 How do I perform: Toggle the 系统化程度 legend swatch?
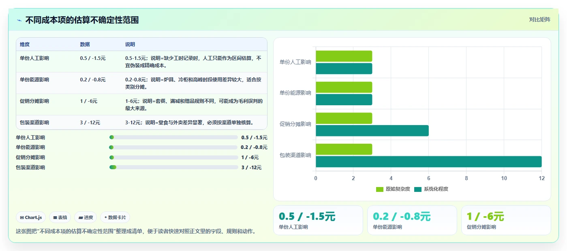click(x=418, y=189)
